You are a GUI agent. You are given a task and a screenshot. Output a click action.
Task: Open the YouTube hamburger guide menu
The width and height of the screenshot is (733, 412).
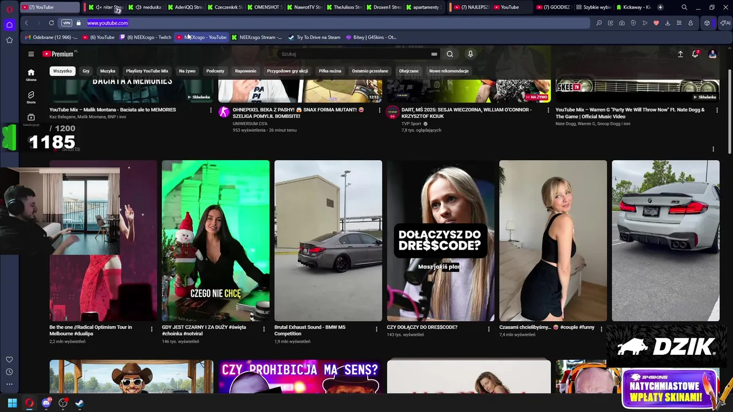31,54
